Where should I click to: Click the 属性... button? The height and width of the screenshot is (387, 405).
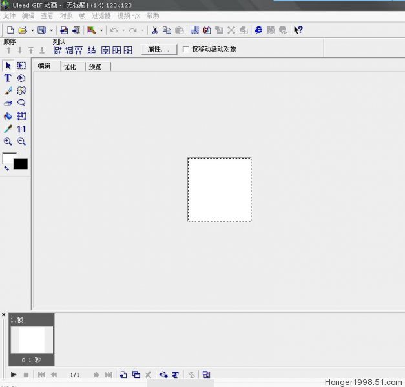(158, 49)
